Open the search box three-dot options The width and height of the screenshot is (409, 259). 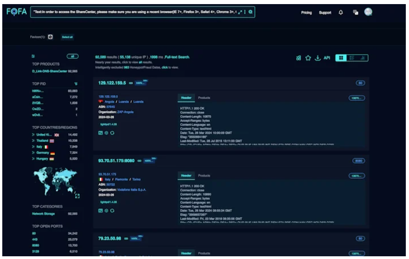pos(245,12)
